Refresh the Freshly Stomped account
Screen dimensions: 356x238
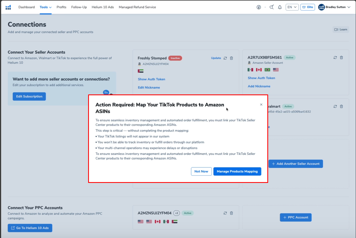pyautogui.click(x=225, y=58)
